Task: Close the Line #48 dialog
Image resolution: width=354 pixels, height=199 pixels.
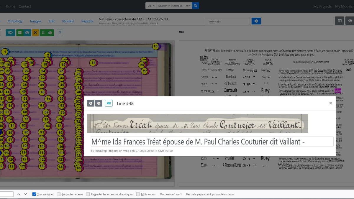Action: 330,103
